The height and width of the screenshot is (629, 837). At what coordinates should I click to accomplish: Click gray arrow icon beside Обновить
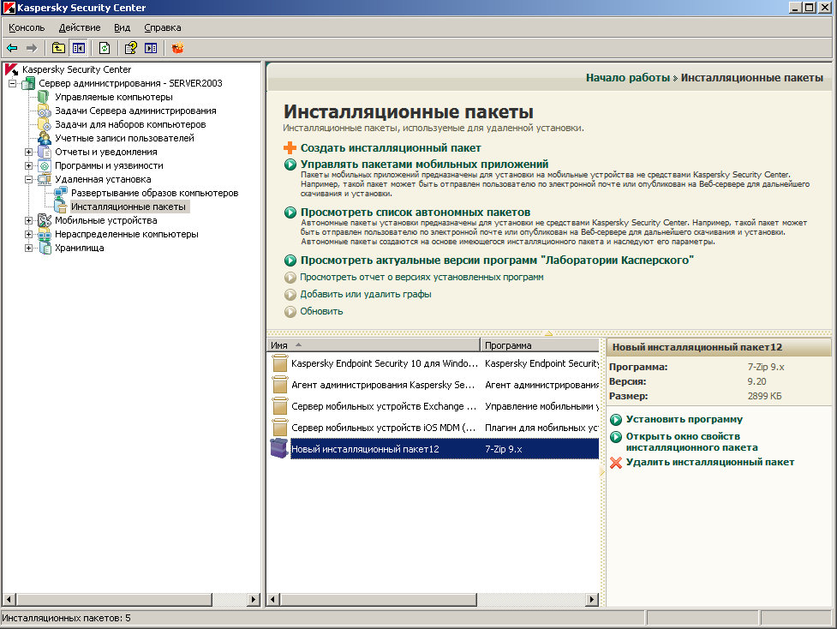(x=290, y=311)
